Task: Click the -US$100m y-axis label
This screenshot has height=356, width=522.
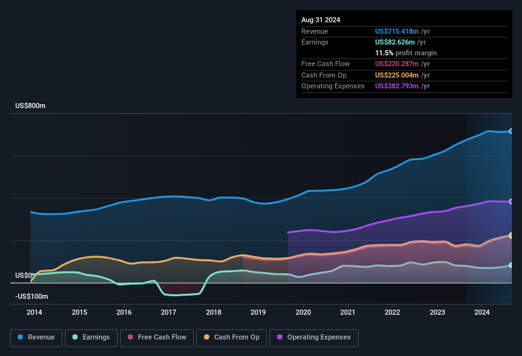Action: (32, 296)
